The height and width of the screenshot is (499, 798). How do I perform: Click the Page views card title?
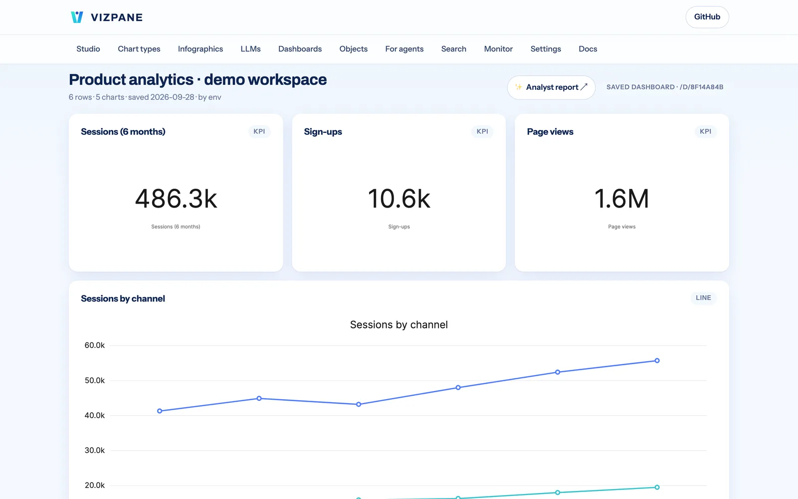pos(550,132)
